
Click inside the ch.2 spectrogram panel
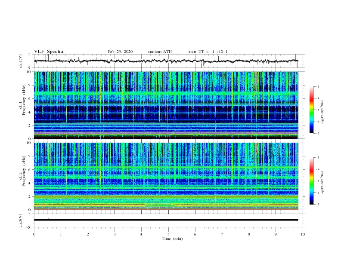point(166,176)
